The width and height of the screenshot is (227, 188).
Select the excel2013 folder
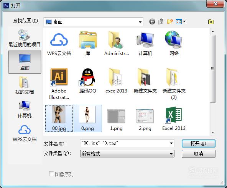pos(117,81)
